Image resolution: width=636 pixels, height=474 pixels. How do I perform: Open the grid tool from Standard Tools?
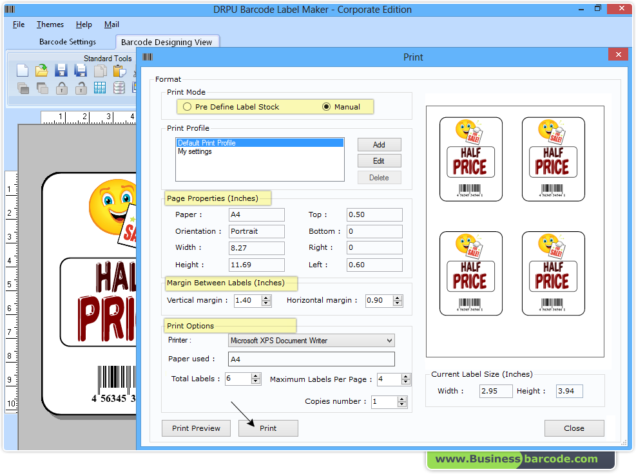(100, 88)
